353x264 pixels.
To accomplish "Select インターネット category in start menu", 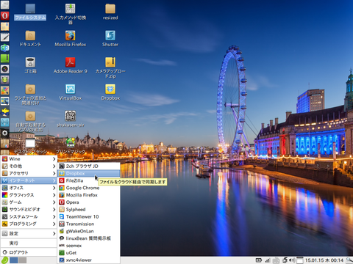I will coord(29,180).
